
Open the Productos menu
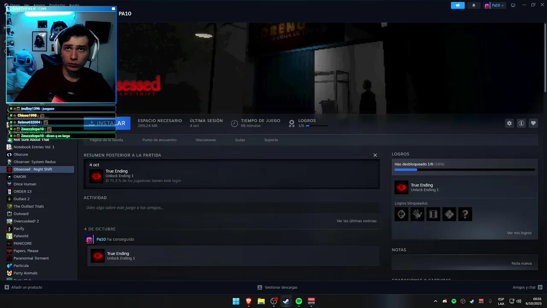click(x=57, y=5)
